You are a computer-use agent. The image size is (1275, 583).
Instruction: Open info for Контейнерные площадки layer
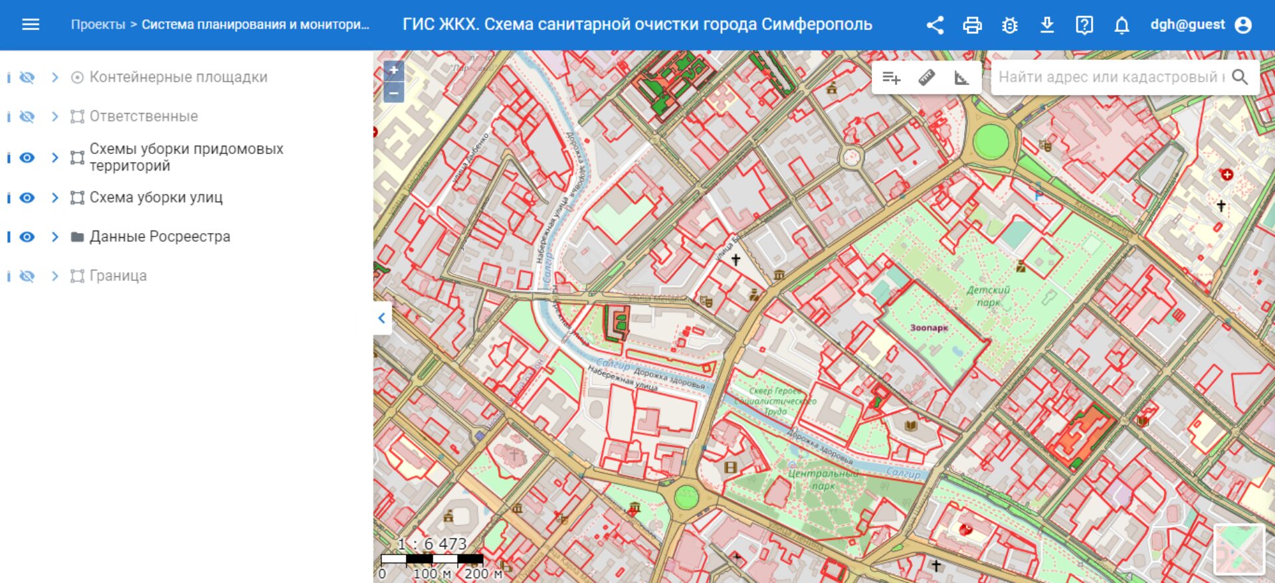9,77
